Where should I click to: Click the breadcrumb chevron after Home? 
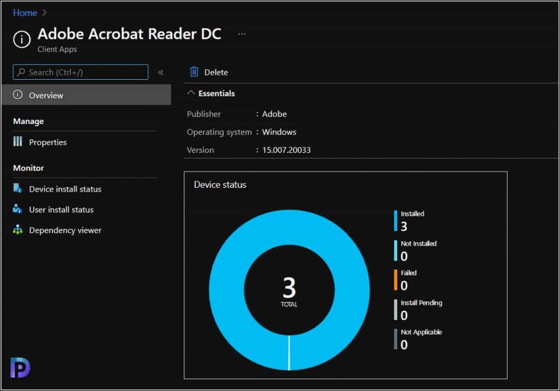click(44, 13)
